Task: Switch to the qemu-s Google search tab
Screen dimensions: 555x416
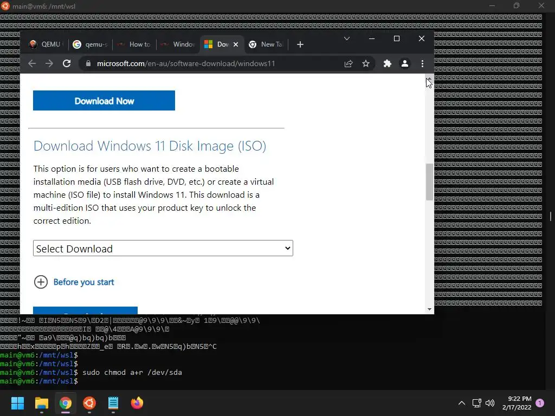Action: click(x=90, y=44)
